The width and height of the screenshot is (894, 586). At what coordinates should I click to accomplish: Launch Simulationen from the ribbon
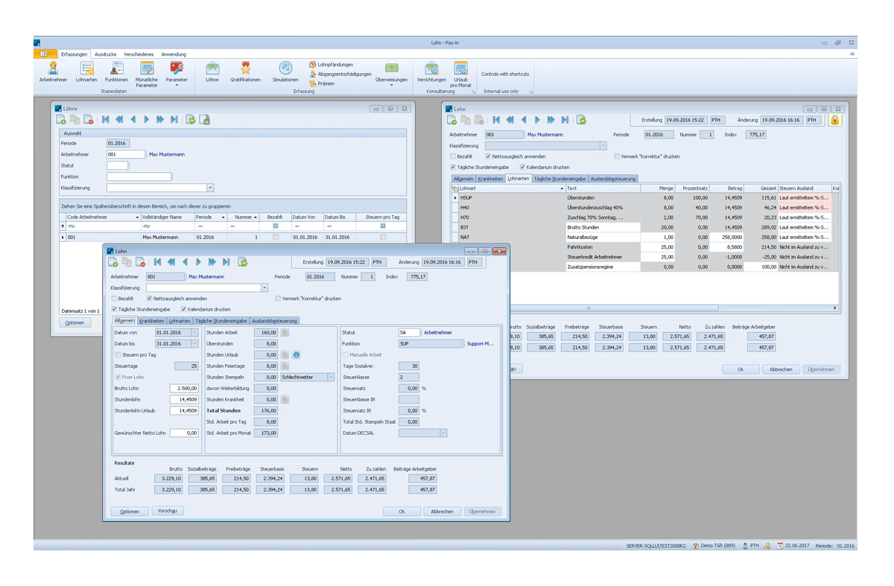(285, 72)
